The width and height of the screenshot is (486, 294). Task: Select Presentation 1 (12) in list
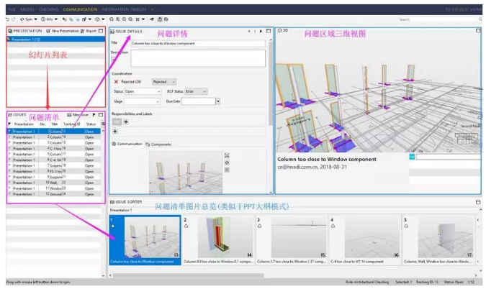pos(55,40)
